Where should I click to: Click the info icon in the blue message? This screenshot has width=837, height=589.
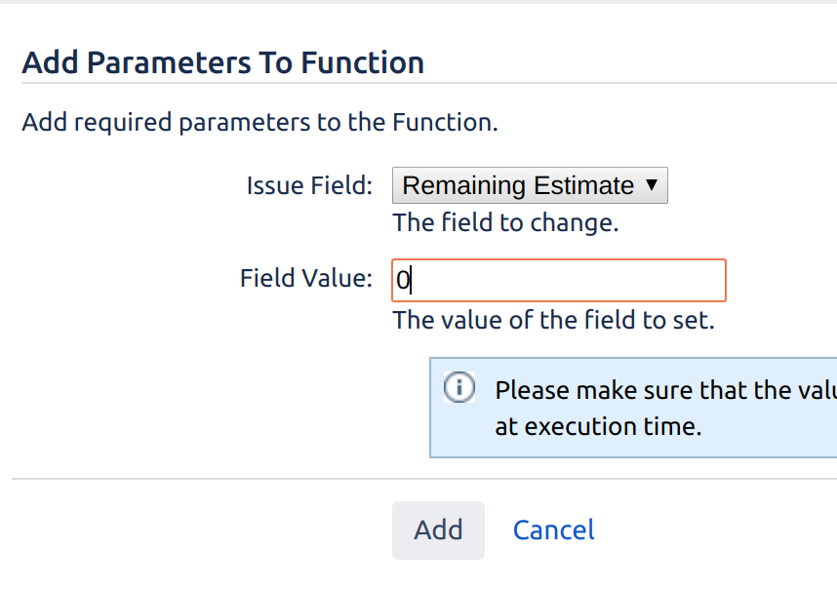459,387
